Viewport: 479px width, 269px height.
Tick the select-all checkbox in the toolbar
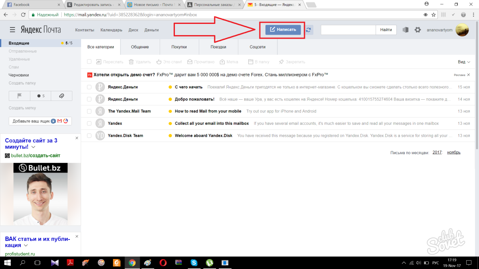pyautogui.click(x=89, y=62)
